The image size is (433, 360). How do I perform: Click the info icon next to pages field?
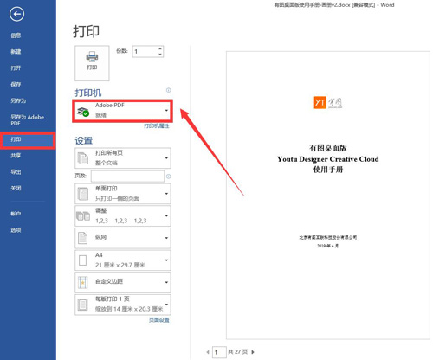168,177
